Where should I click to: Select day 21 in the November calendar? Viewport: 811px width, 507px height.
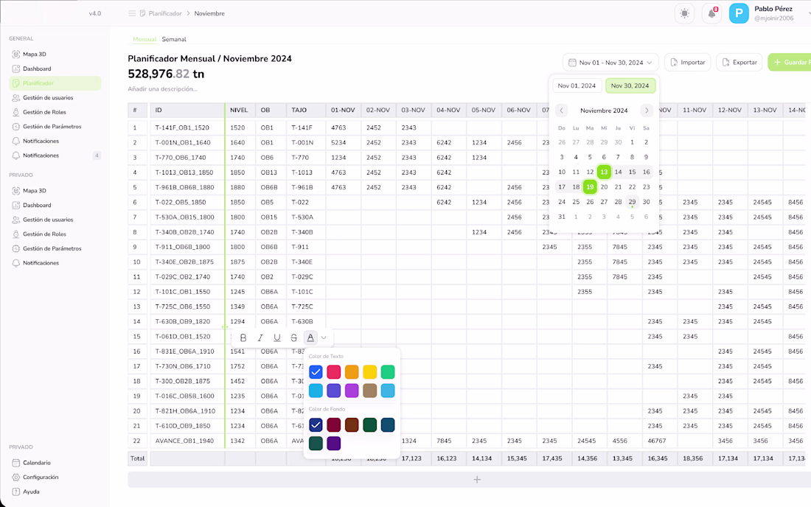618,187
